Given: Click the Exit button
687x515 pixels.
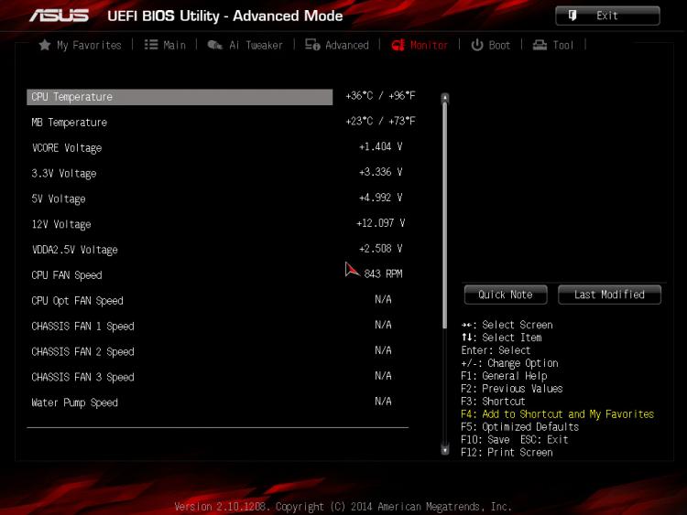Looking at the screenshot, I should pyautogui.click(x=607, y=16).
